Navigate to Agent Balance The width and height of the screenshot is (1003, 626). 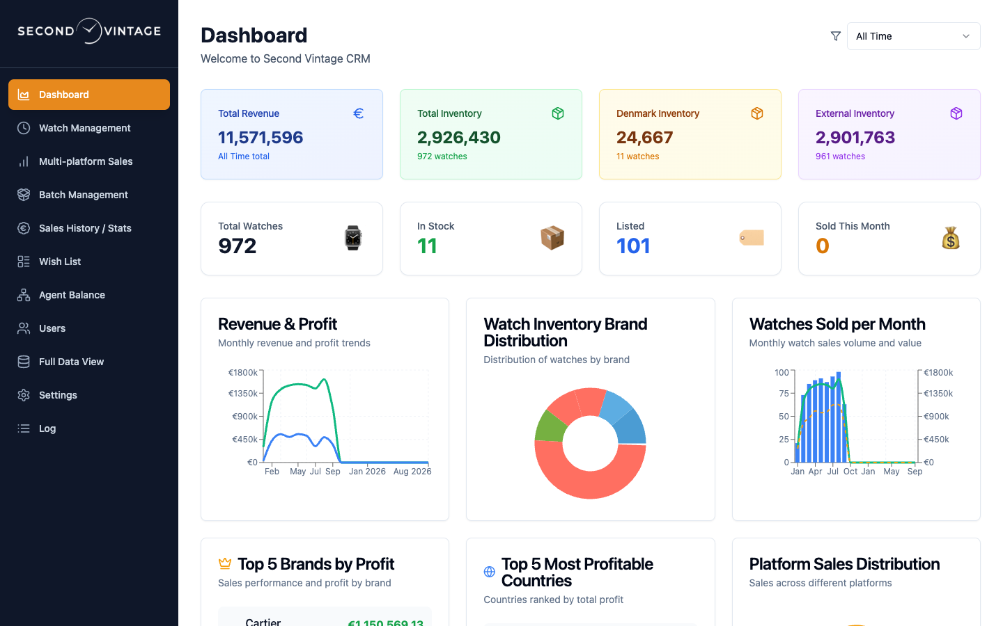[x=89, y=295]
